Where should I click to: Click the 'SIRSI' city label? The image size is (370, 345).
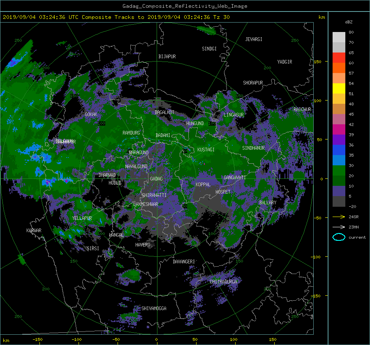click(93, 249)
